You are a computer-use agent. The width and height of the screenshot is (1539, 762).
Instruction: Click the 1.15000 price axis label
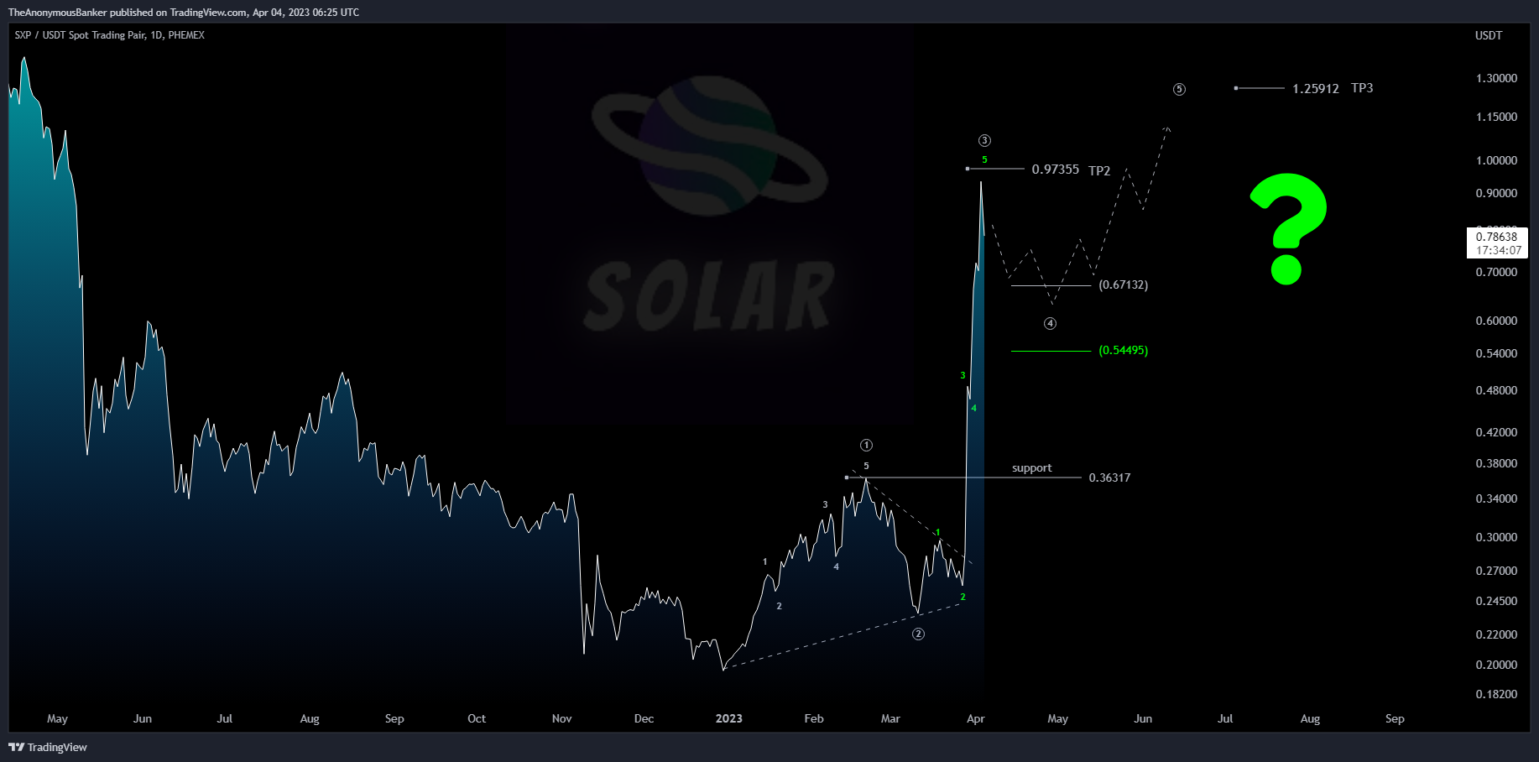[x=1497, y=117]
